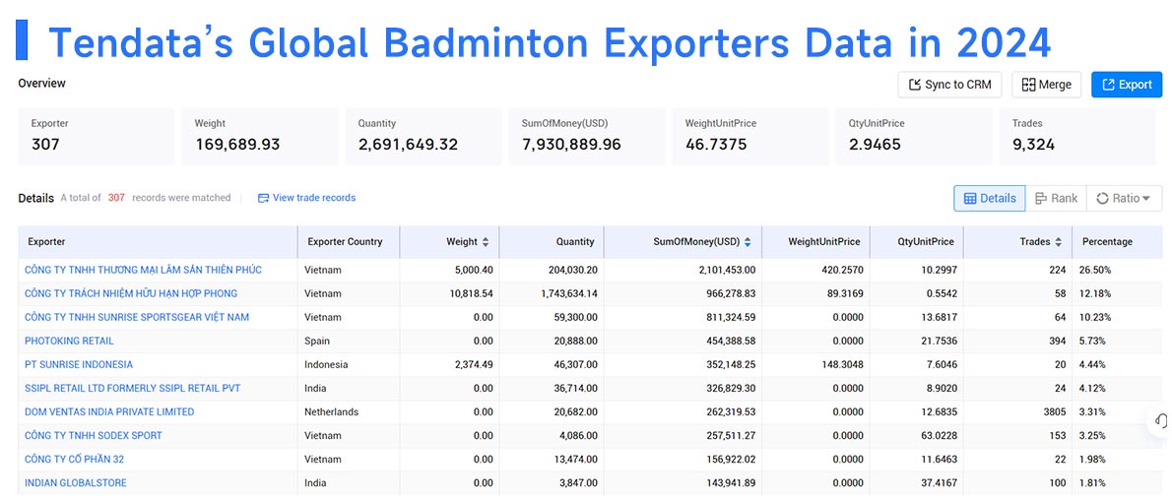Click the QtyUnitPrice card 2.9465
Image resolution: width=1172 pixels, height=501 pixels.
[x=914, y=137]
